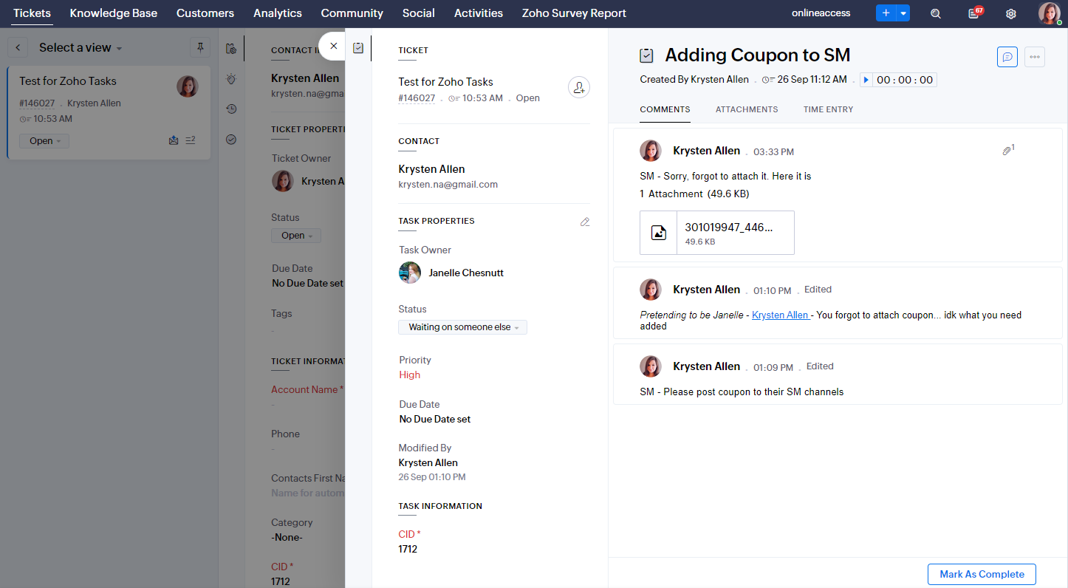Expand the arrow beside the blue plus button
The image size is (1068, 588).
[903, 13]
